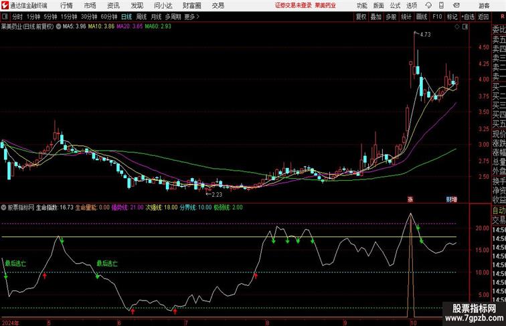Image resolution: width=506 pixels, height=326 pixels.
Task: Click MA20: 3.65 label
Action: (x=129, y=27)
